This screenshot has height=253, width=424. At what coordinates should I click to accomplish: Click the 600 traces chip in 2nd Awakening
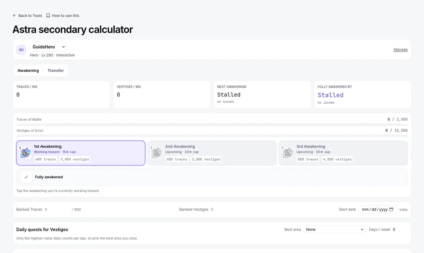click(177, 159)
